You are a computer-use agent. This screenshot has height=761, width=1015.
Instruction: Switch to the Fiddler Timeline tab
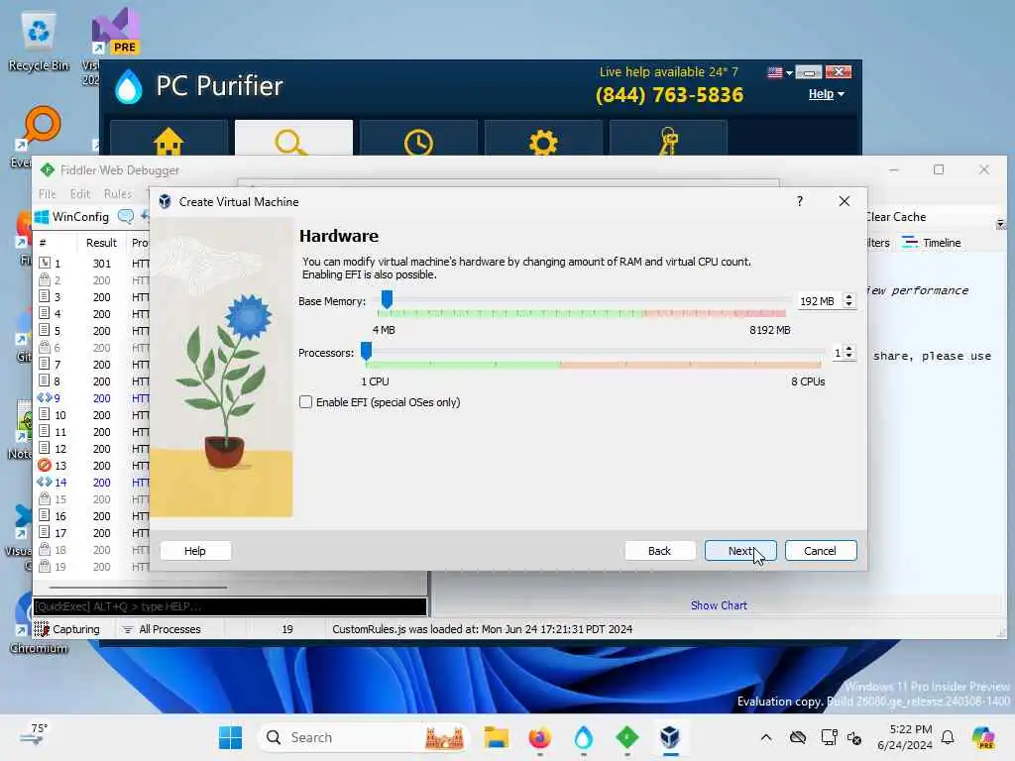pyautogui.click(x=932, y=243)
